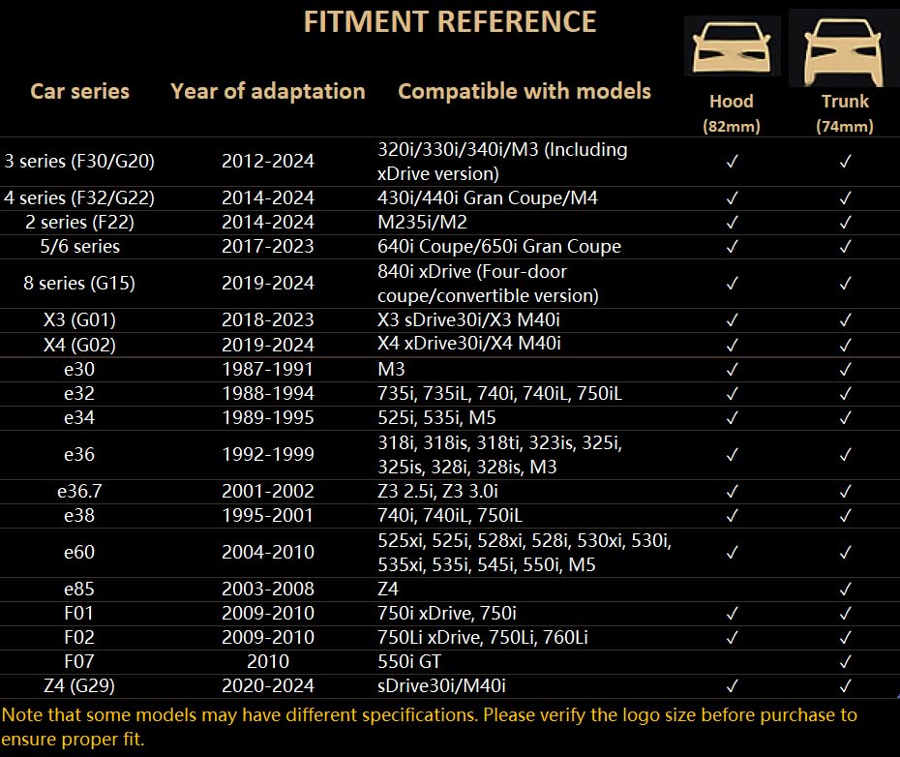Click the e34 series cell
Viewport: 900px width, 757px height.
tap(79, 417)
